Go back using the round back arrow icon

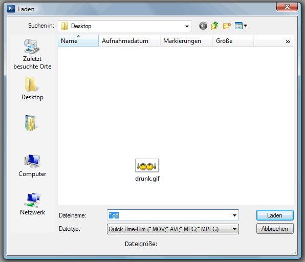[203, 26]
